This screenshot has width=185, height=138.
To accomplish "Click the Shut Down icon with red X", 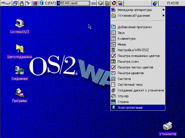I will (35, 3).
